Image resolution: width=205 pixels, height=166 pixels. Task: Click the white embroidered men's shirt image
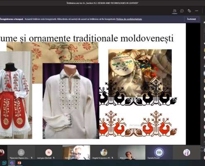click(x=71, y=101)
